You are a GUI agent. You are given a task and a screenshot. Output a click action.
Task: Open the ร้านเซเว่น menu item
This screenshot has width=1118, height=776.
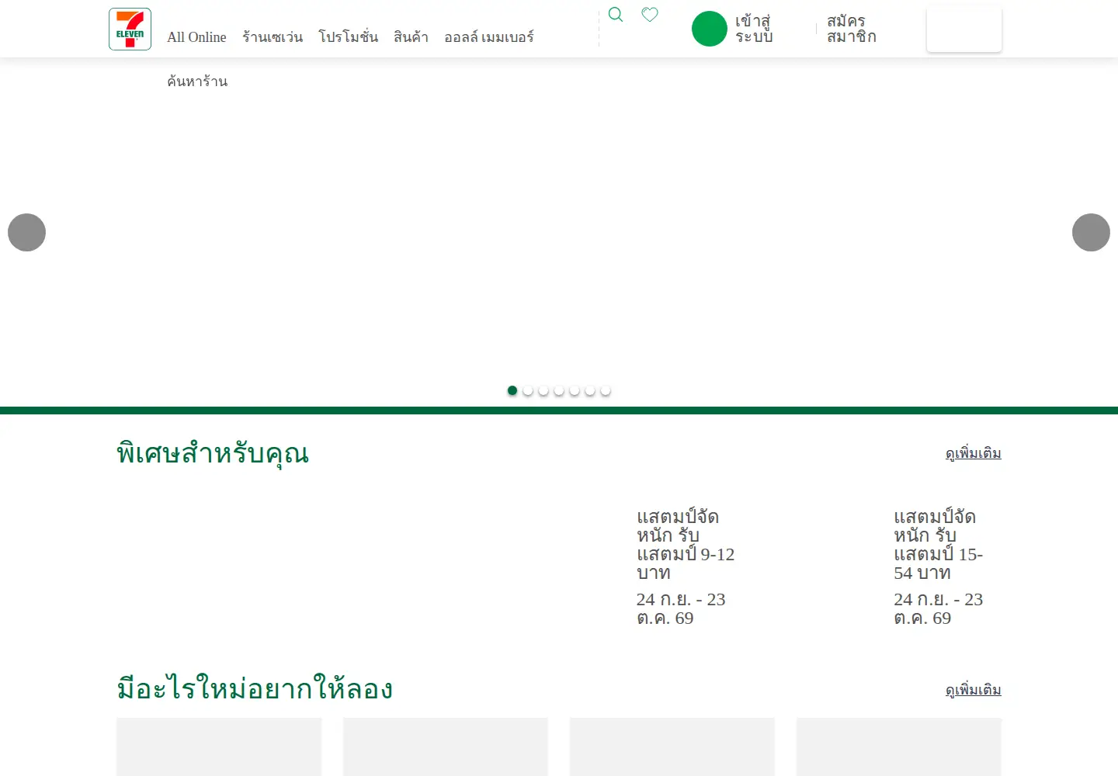[x=273, y=37]
